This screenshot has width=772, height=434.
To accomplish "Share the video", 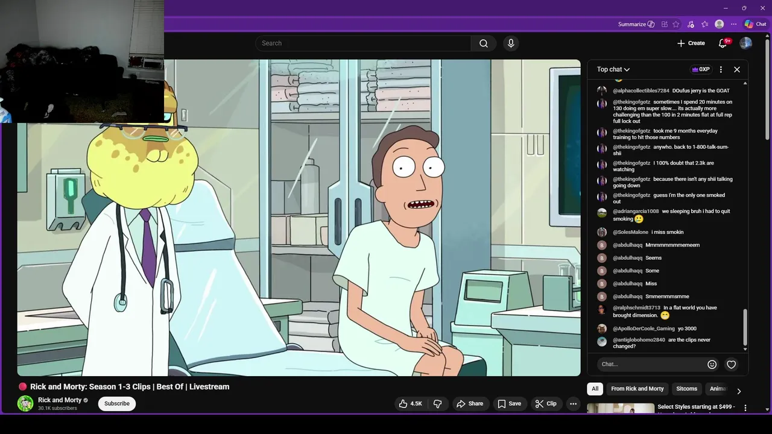I will (x=470, y=404).
